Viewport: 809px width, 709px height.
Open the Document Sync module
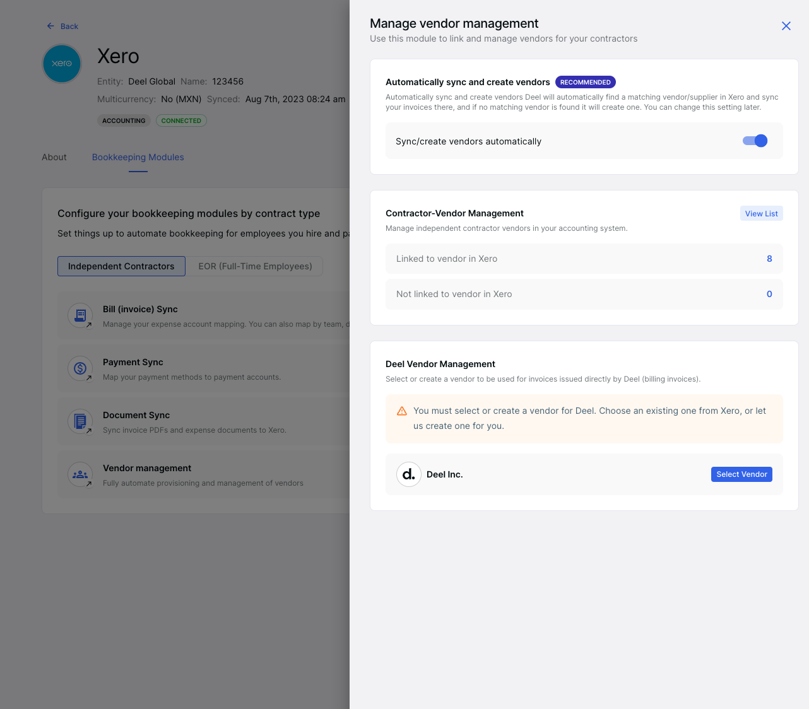(204, 421)
